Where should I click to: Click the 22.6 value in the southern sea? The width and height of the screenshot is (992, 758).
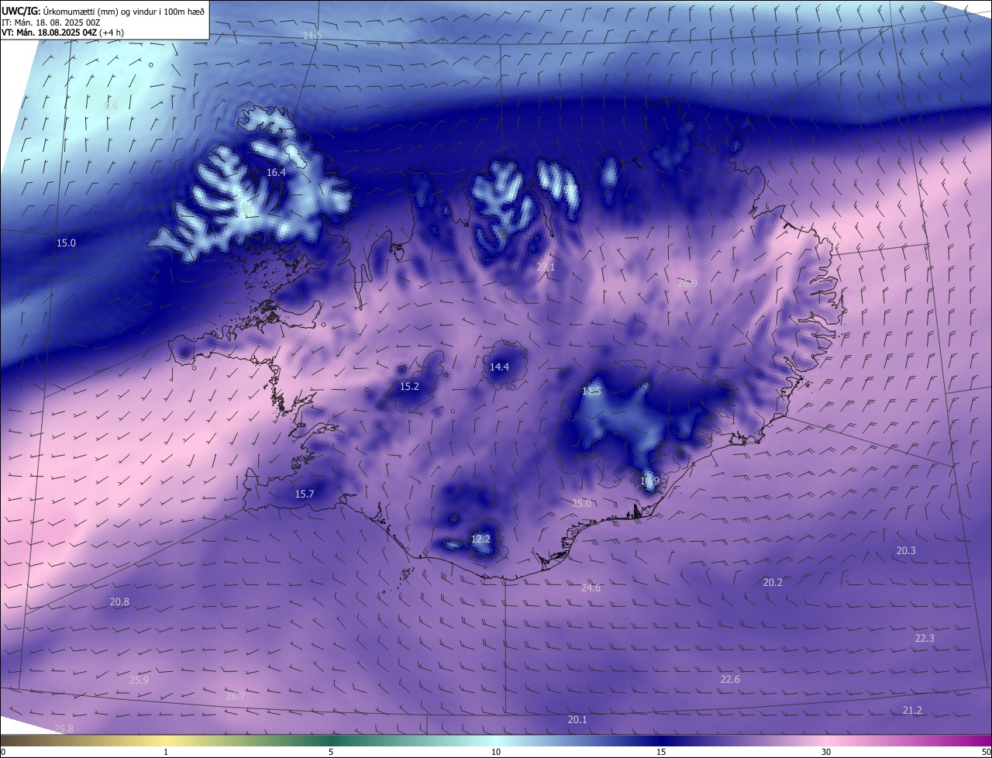[730, 680]
